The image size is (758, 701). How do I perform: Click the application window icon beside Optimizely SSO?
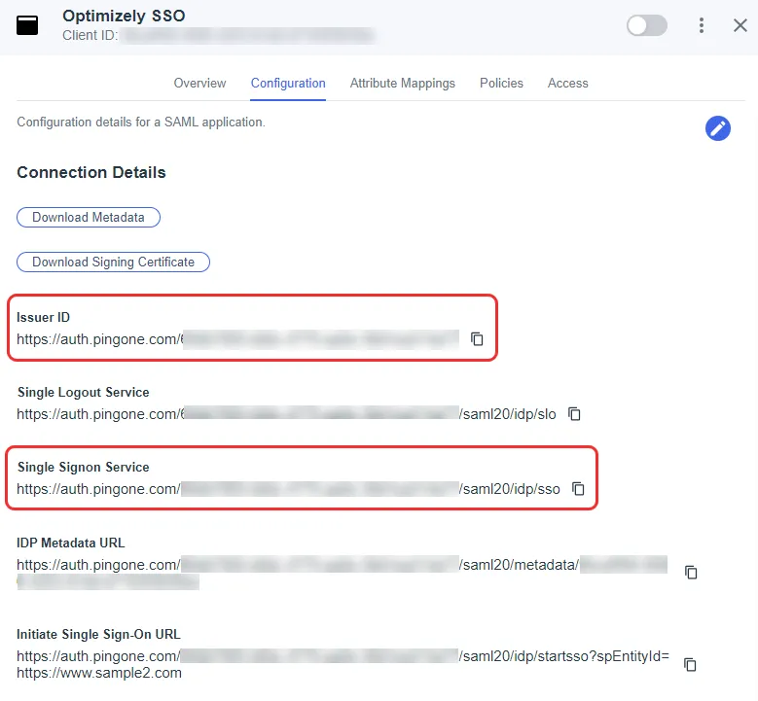27,25
